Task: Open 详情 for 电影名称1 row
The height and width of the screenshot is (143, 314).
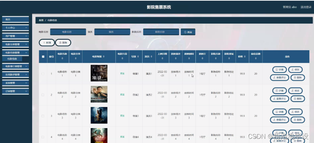Action: tap(279, 70)
